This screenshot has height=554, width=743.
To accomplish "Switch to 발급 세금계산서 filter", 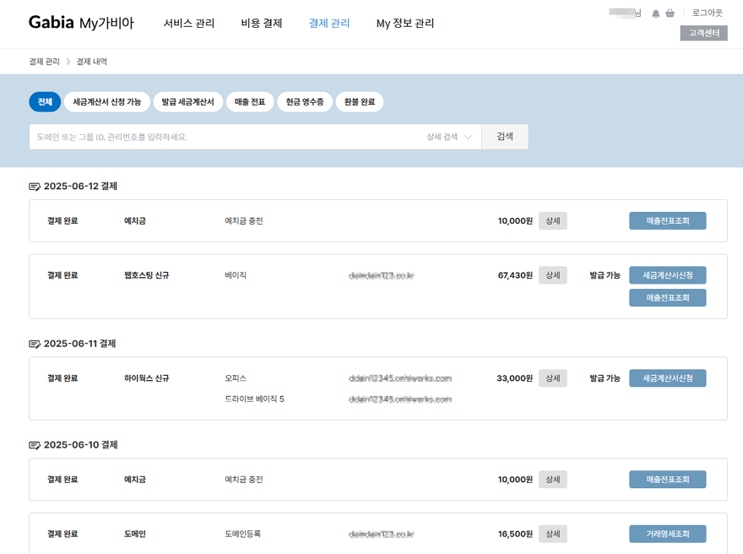I will pos(187,102).
